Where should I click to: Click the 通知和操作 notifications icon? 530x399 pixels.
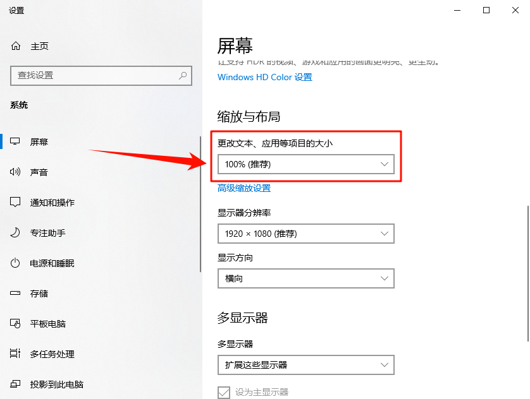[15, 202]
